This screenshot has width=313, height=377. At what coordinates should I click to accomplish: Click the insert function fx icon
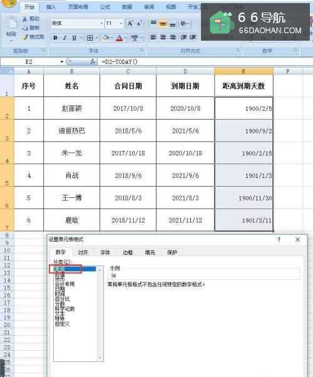tap(93, 62)
